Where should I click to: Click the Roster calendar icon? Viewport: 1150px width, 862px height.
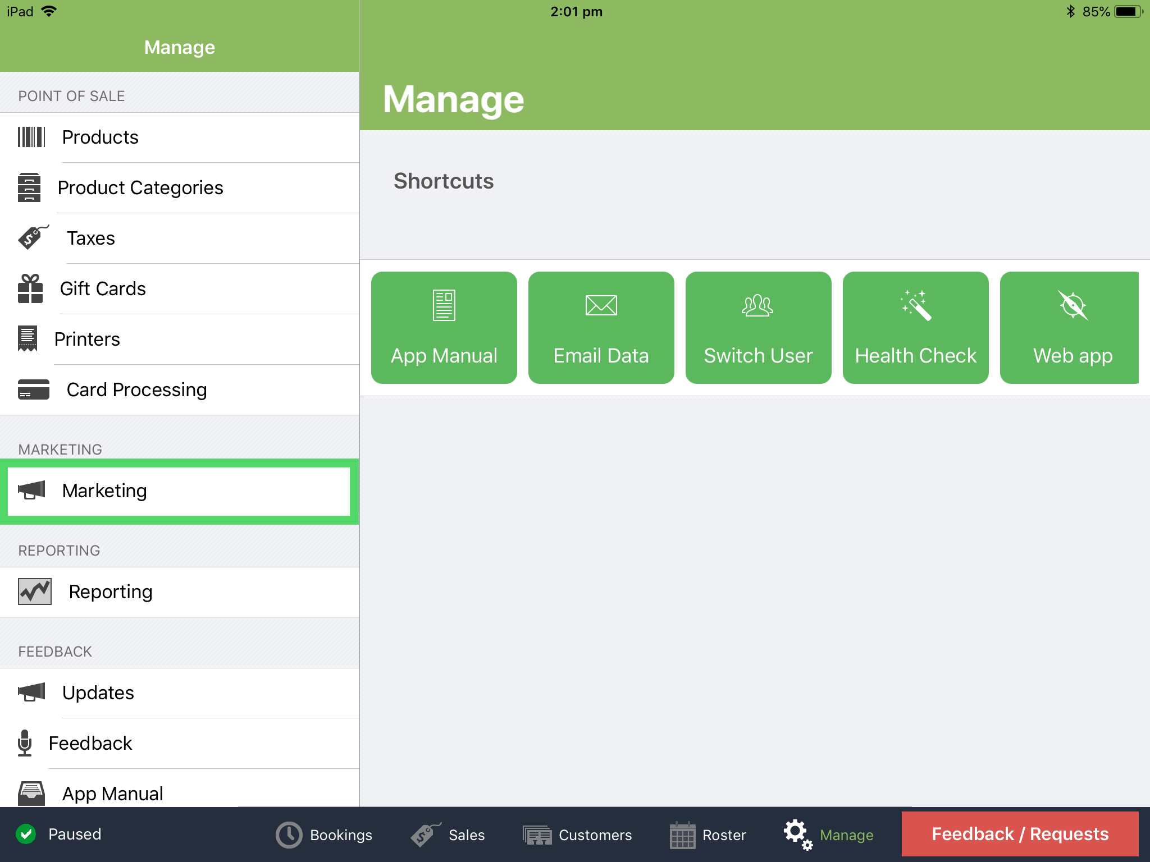pyautogui.click(x=683, y=835)
